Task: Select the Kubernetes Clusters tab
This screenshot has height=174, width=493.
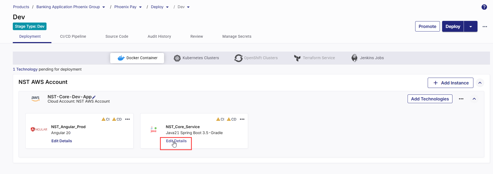Action: 196,58
